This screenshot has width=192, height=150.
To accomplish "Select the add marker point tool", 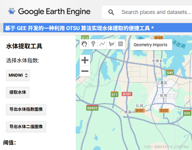I will (x=93, y=44).
